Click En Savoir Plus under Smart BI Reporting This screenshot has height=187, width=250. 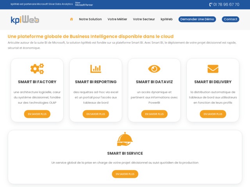96,114
